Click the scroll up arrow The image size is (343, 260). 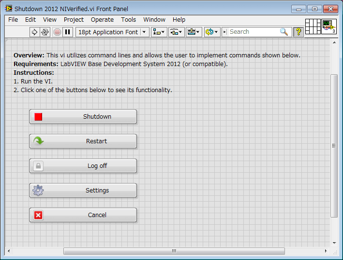point(334,42)
